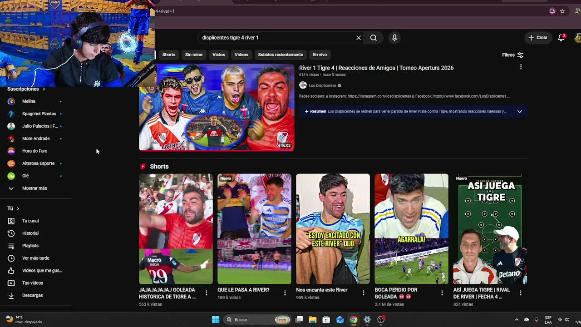Open the 'JAJAJAJAJ GOLEADA HISTORICA' short thumbnail
581x327 pixels.
tap(176, 229)
